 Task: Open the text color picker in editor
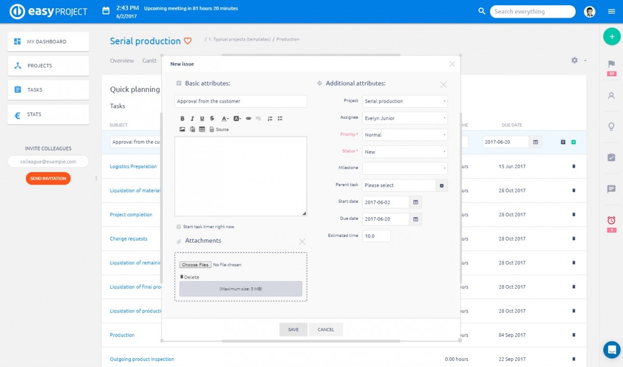(225, 119)
